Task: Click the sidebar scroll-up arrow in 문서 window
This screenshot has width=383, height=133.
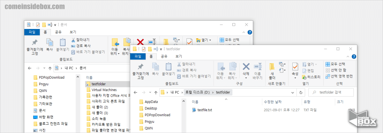Action: click(78, 76)
